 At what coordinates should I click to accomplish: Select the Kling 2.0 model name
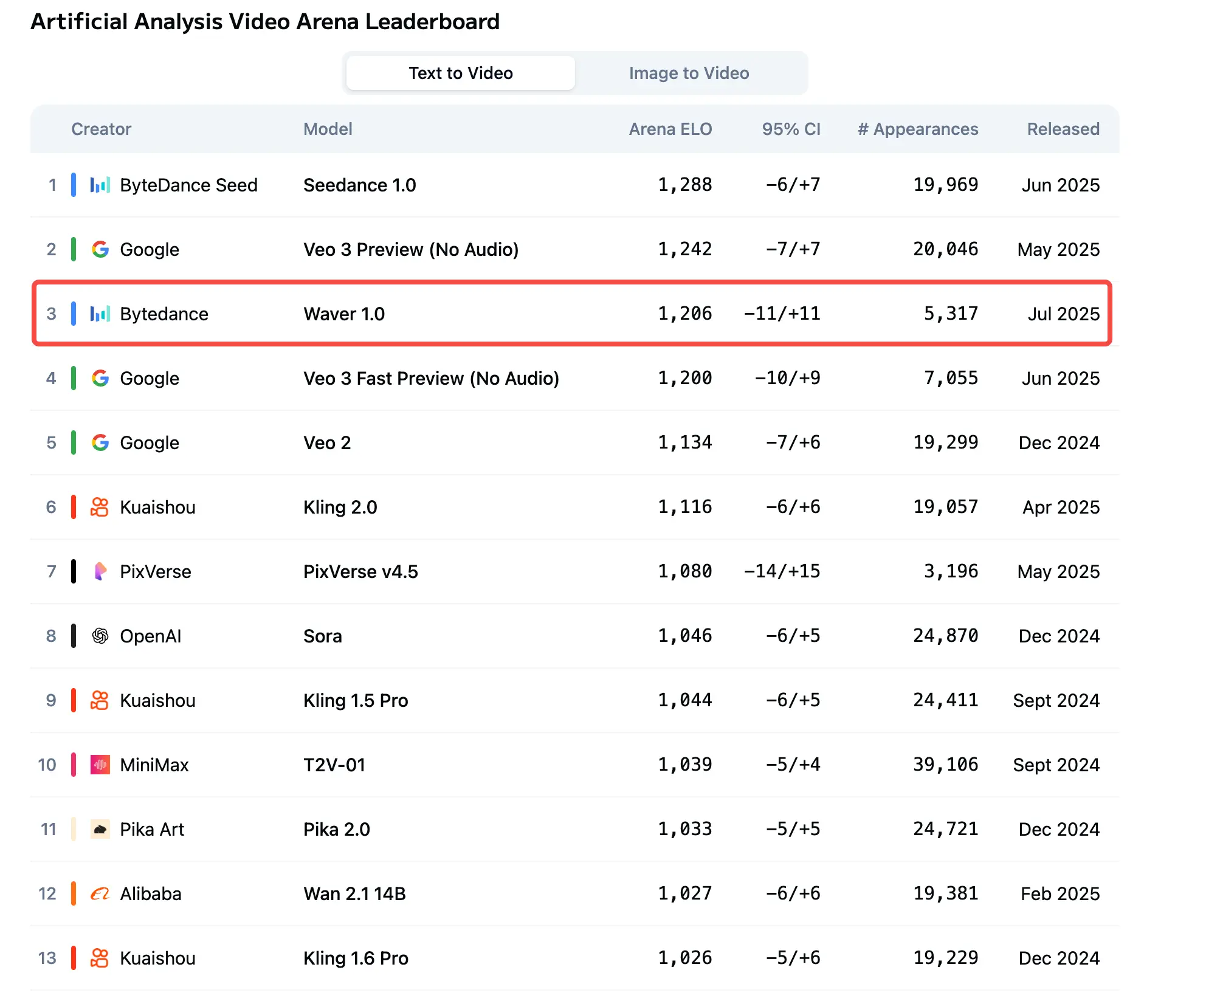340,507
